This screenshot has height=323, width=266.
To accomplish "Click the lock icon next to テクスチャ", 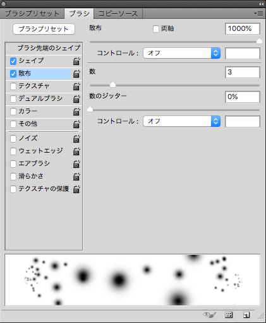I will [x=76, y=86].
